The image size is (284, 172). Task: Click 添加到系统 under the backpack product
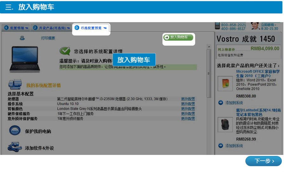point(234,146)
